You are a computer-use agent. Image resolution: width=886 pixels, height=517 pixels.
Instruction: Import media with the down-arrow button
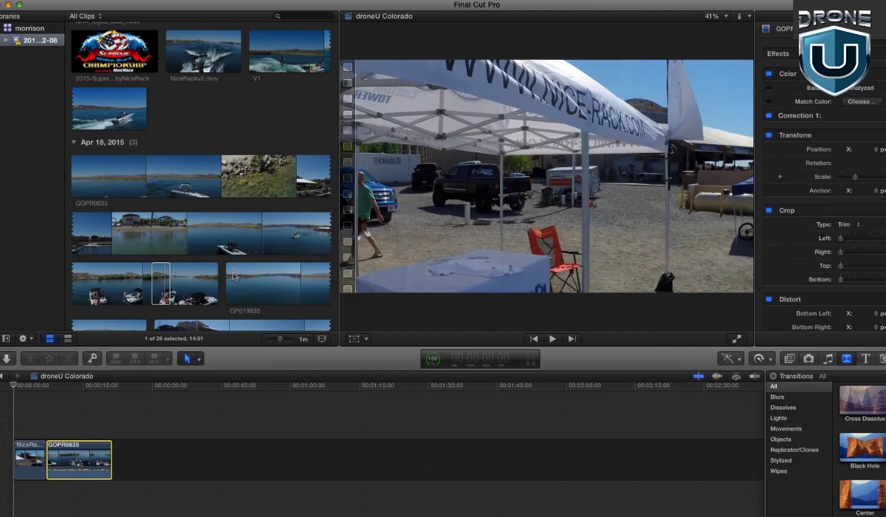[x=7, y=359]
